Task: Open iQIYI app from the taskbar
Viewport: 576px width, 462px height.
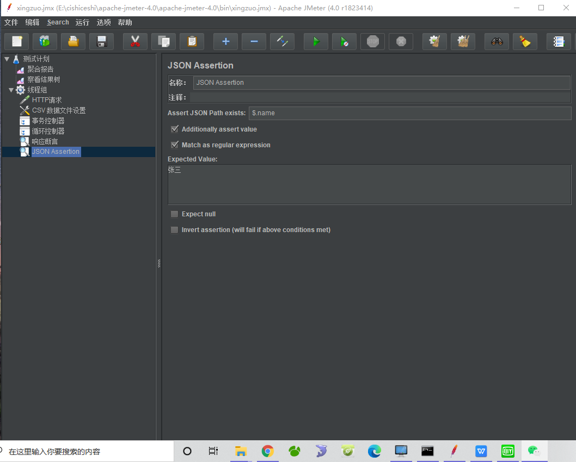Action: pos(507,451)
